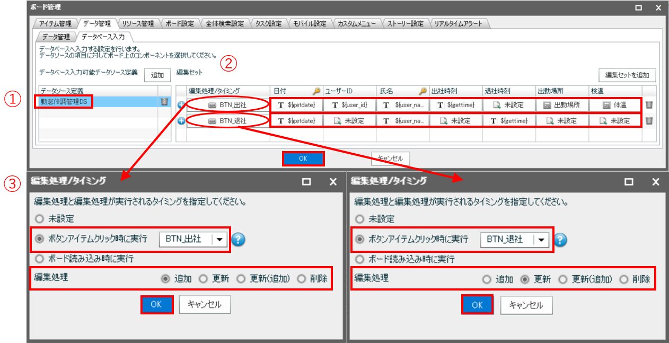Click the 編集セットを追加 button

627,75
